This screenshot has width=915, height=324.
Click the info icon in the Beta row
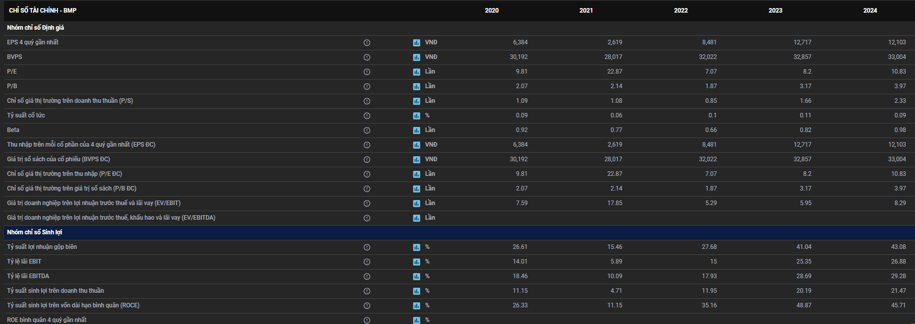click(x=367, y=131)
